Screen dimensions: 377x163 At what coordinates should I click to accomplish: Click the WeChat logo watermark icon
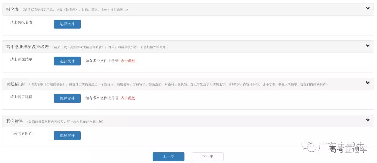pos(309,146)
